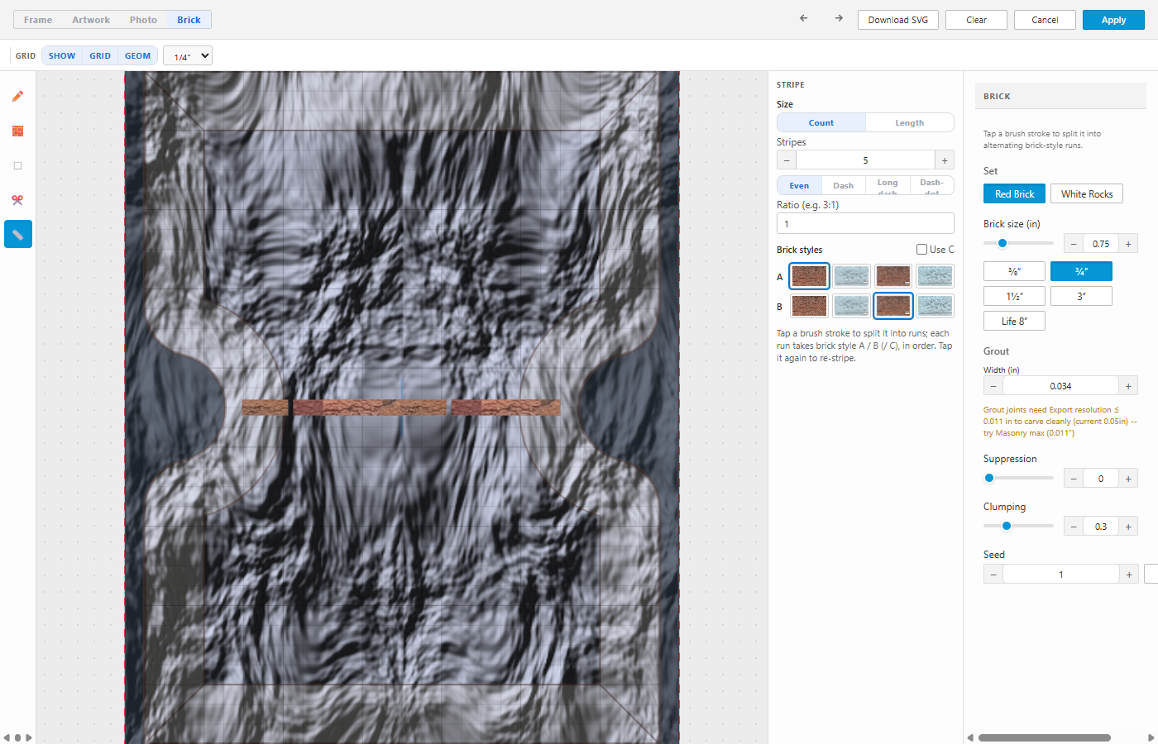Decrease Brick size with minus
This screenshot has width=1158, height=744.
(1074, 244)
